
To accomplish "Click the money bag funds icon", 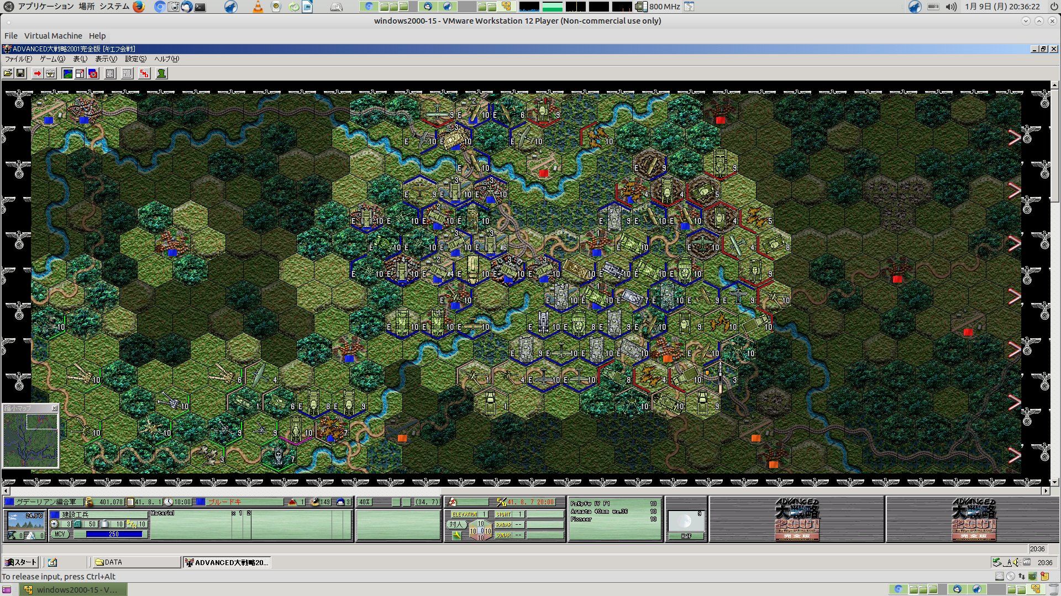I will pos(90,502).
